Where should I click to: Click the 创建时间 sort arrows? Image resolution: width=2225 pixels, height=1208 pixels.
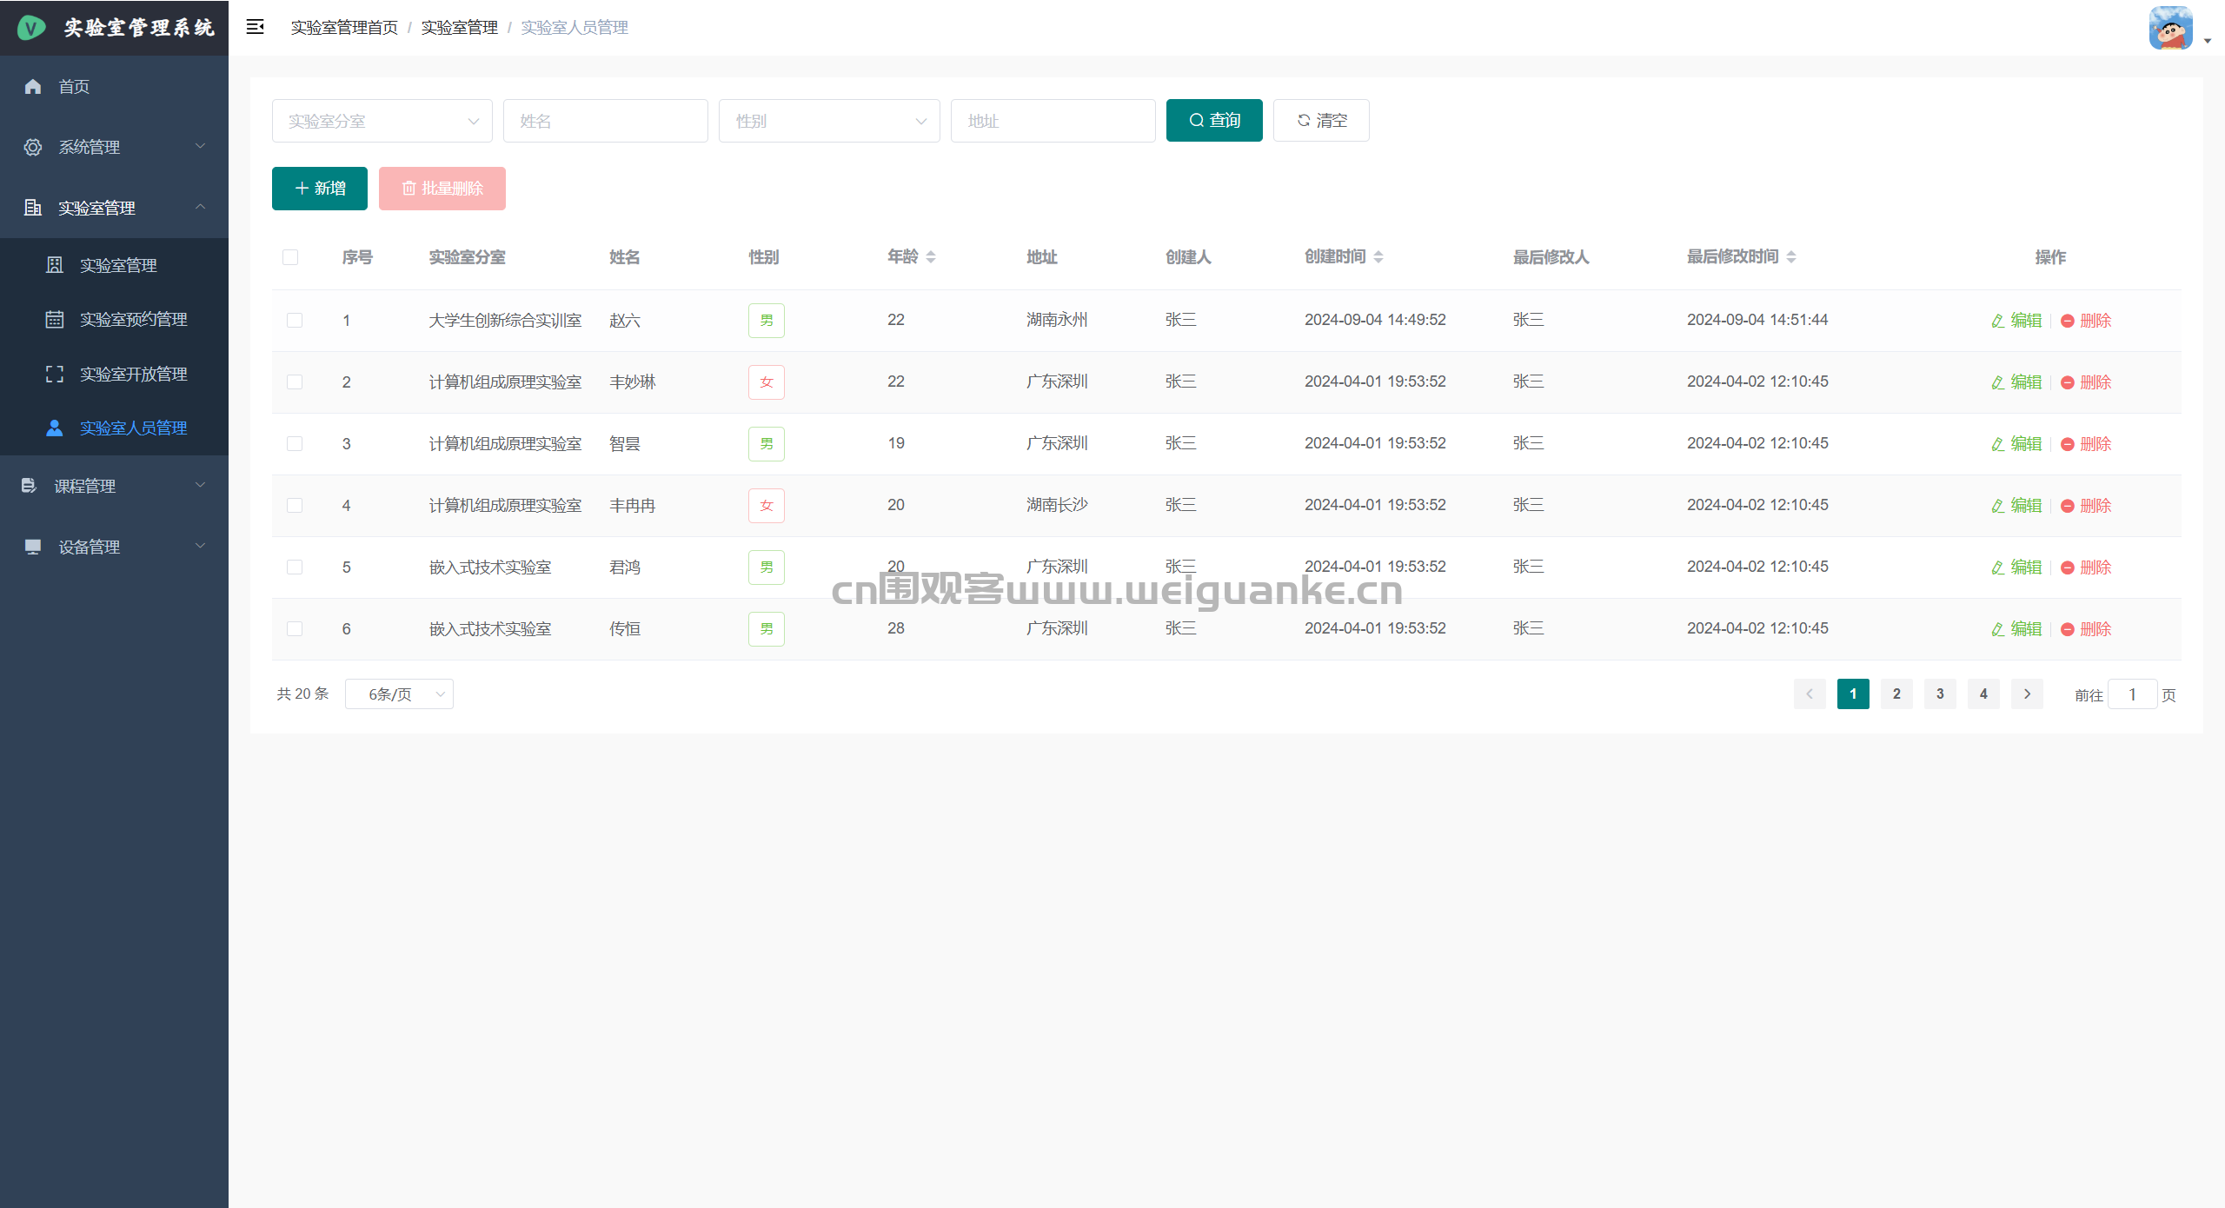coord(1378,257)
